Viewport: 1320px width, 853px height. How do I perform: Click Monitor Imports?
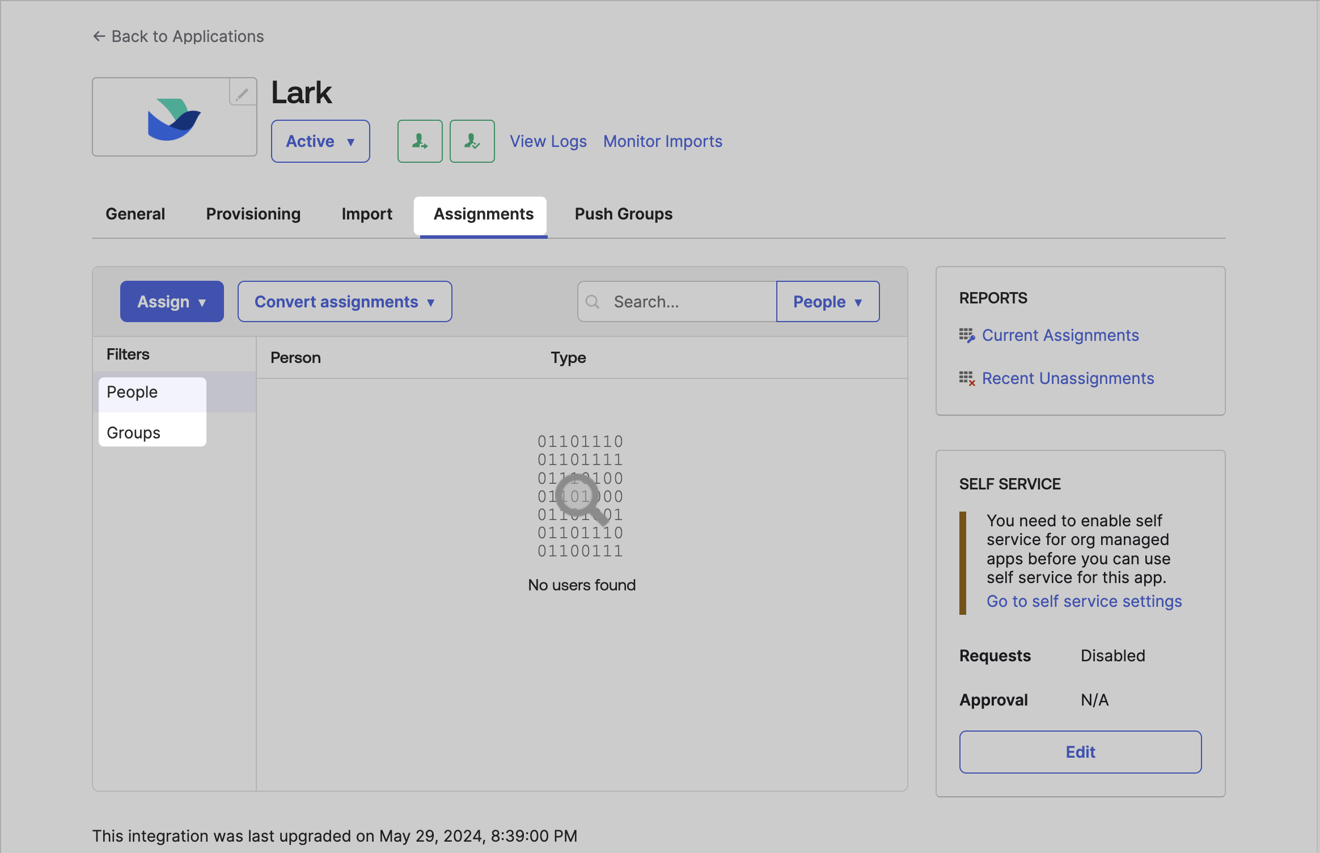pyautogui.click(x=662, y=141)
